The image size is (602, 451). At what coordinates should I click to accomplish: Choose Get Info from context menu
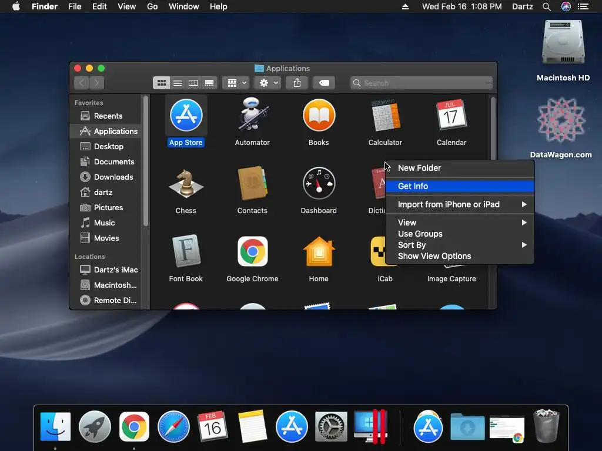[460, 186]
